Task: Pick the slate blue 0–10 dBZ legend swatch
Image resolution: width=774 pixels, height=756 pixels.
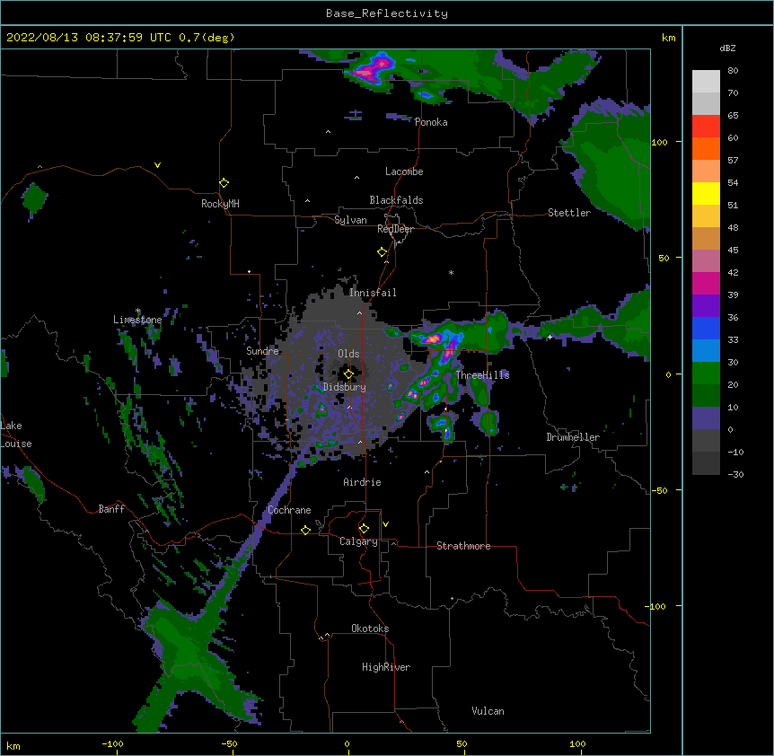Action: pos(706,418)
